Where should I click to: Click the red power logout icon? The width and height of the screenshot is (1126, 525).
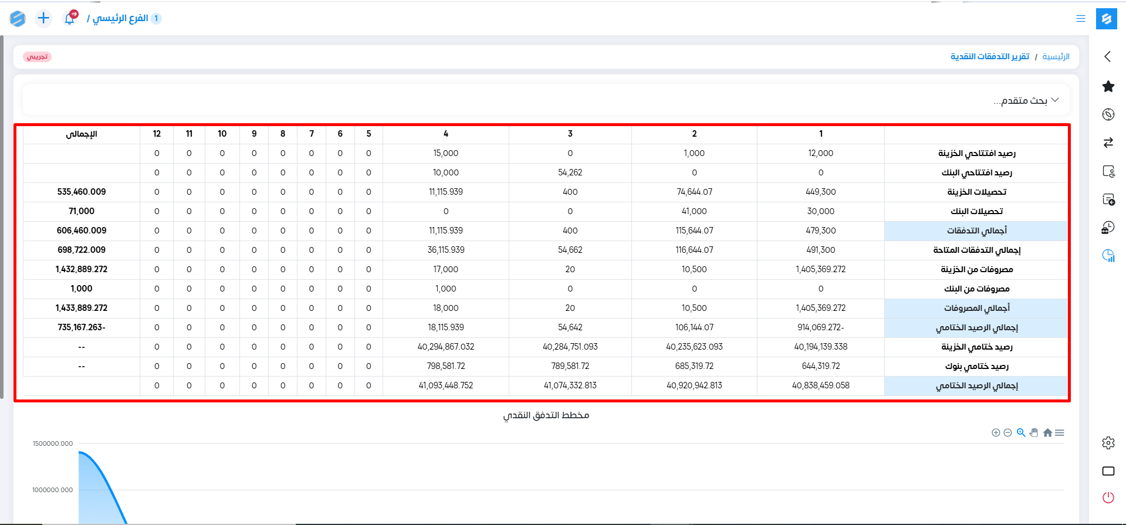pos(1108,497)
